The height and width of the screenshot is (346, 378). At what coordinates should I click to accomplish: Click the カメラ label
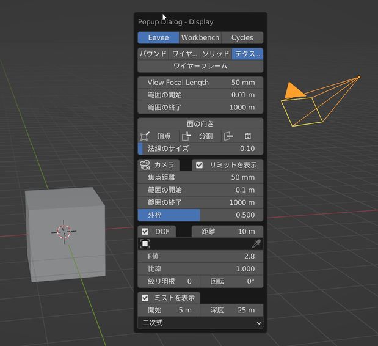164,165
